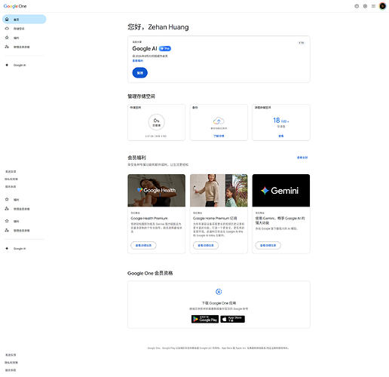Click the Google One 会员资格 heading
This screenshot has width=389, height=377.
click(150, 273)
